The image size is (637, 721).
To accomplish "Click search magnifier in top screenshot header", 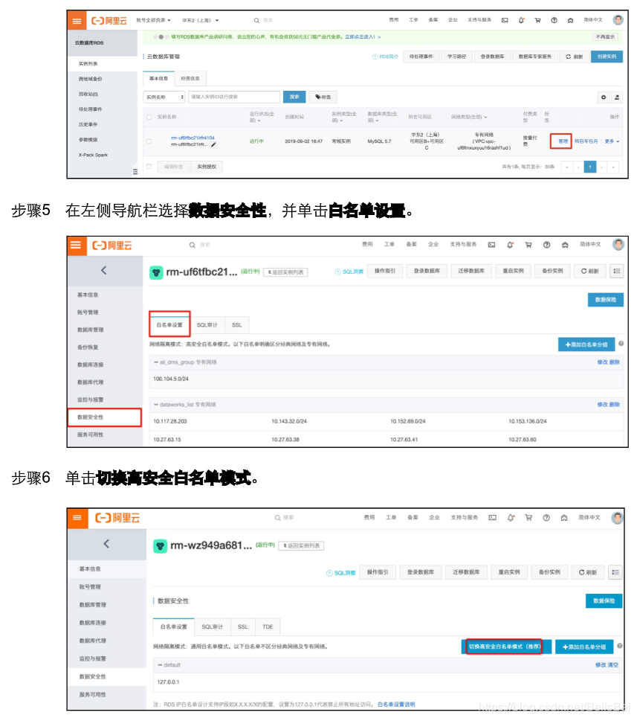I will tap(256, 20).
